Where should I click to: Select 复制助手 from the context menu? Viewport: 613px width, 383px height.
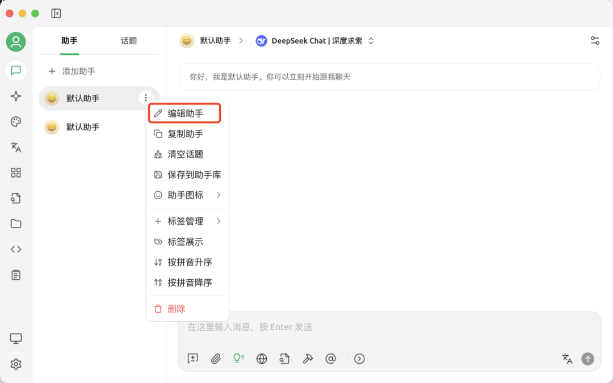point(183,133)
